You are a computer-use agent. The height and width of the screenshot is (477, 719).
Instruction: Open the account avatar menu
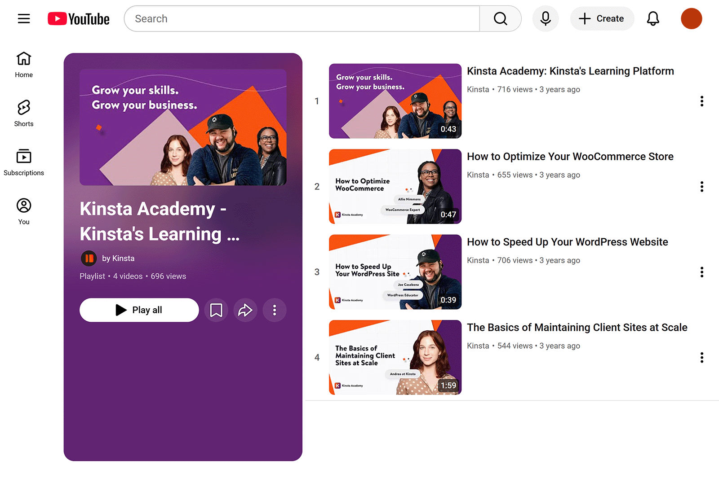(692, 19)
